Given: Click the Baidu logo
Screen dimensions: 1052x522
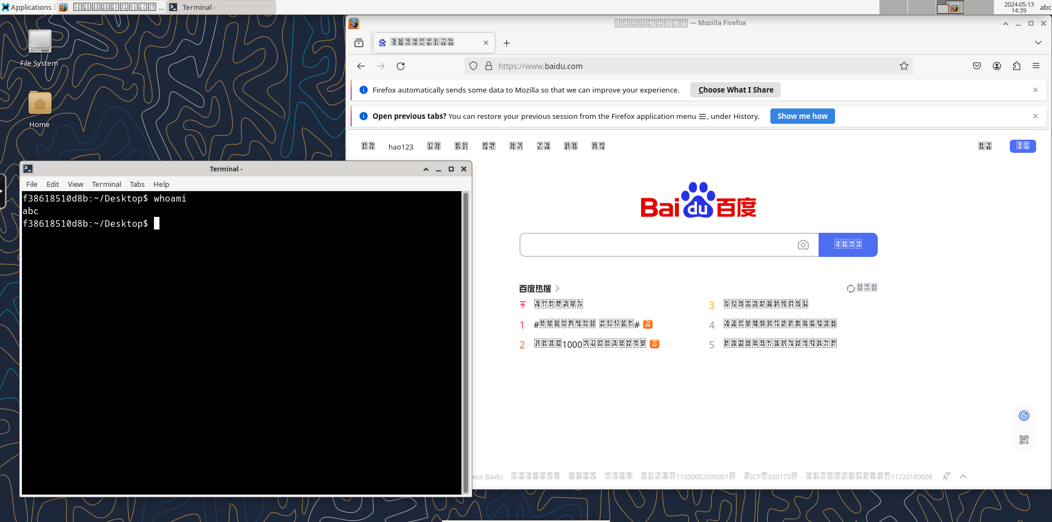Looking at the screenshot, I should pos(699,200).
